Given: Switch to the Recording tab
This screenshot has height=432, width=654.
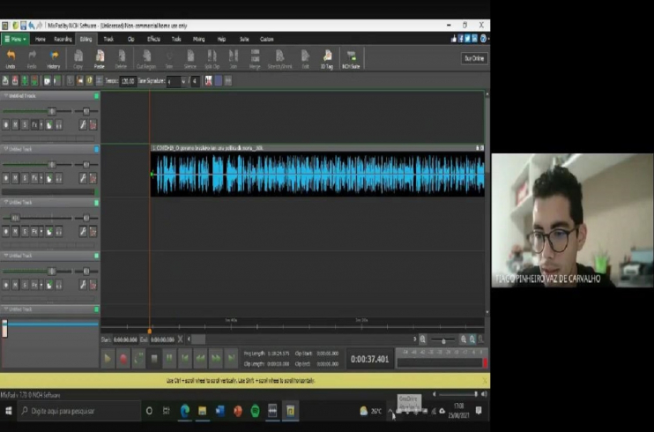Looking at the screenshot, I should [63, 40].
